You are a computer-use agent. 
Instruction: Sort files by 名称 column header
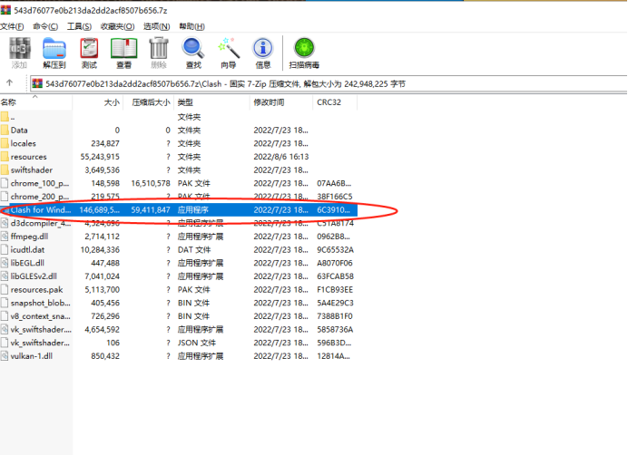tap(9, 102)
